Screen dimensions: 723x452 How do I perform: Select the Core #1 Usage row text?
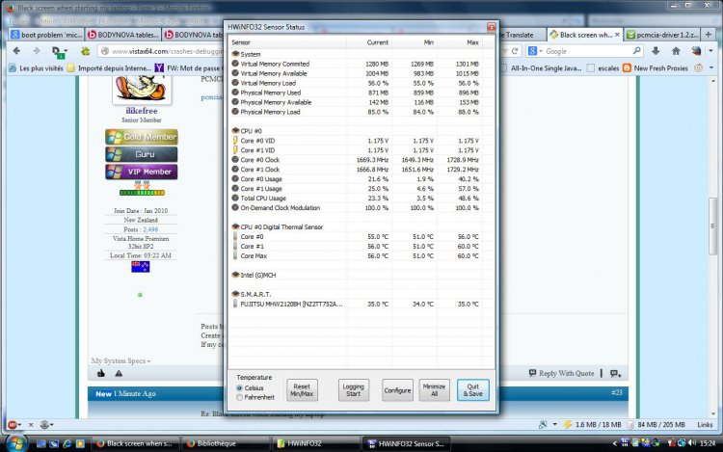point(261,189)
